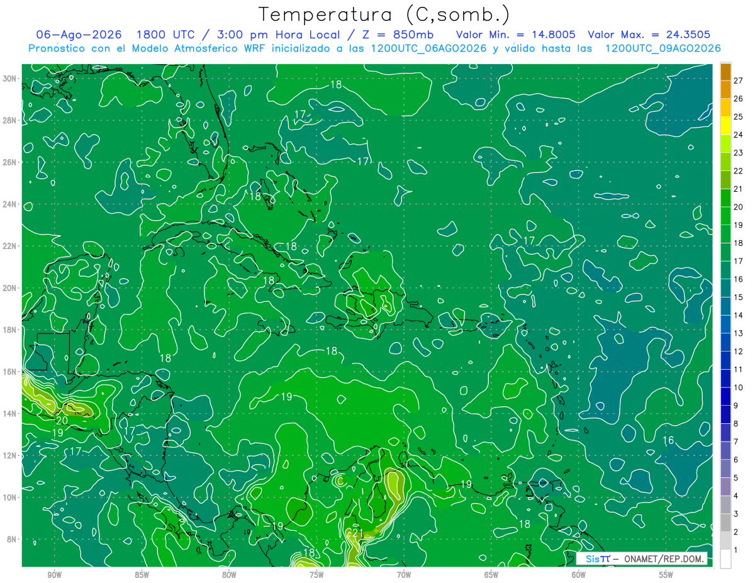This screenshot has height=583, width=755.
Task: Click the legend value '14'
Action: coord(738,315)
